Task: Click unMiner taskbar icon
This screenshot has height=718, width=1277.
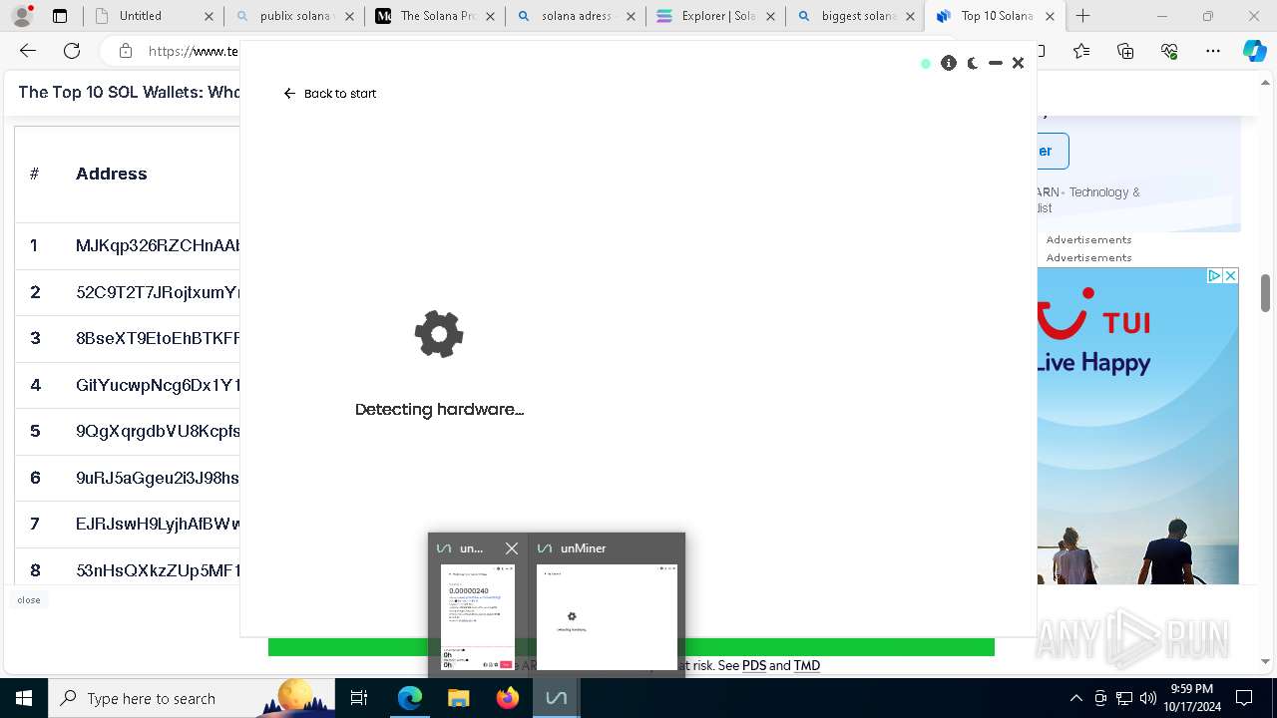Action: click(x=556, y=698)
